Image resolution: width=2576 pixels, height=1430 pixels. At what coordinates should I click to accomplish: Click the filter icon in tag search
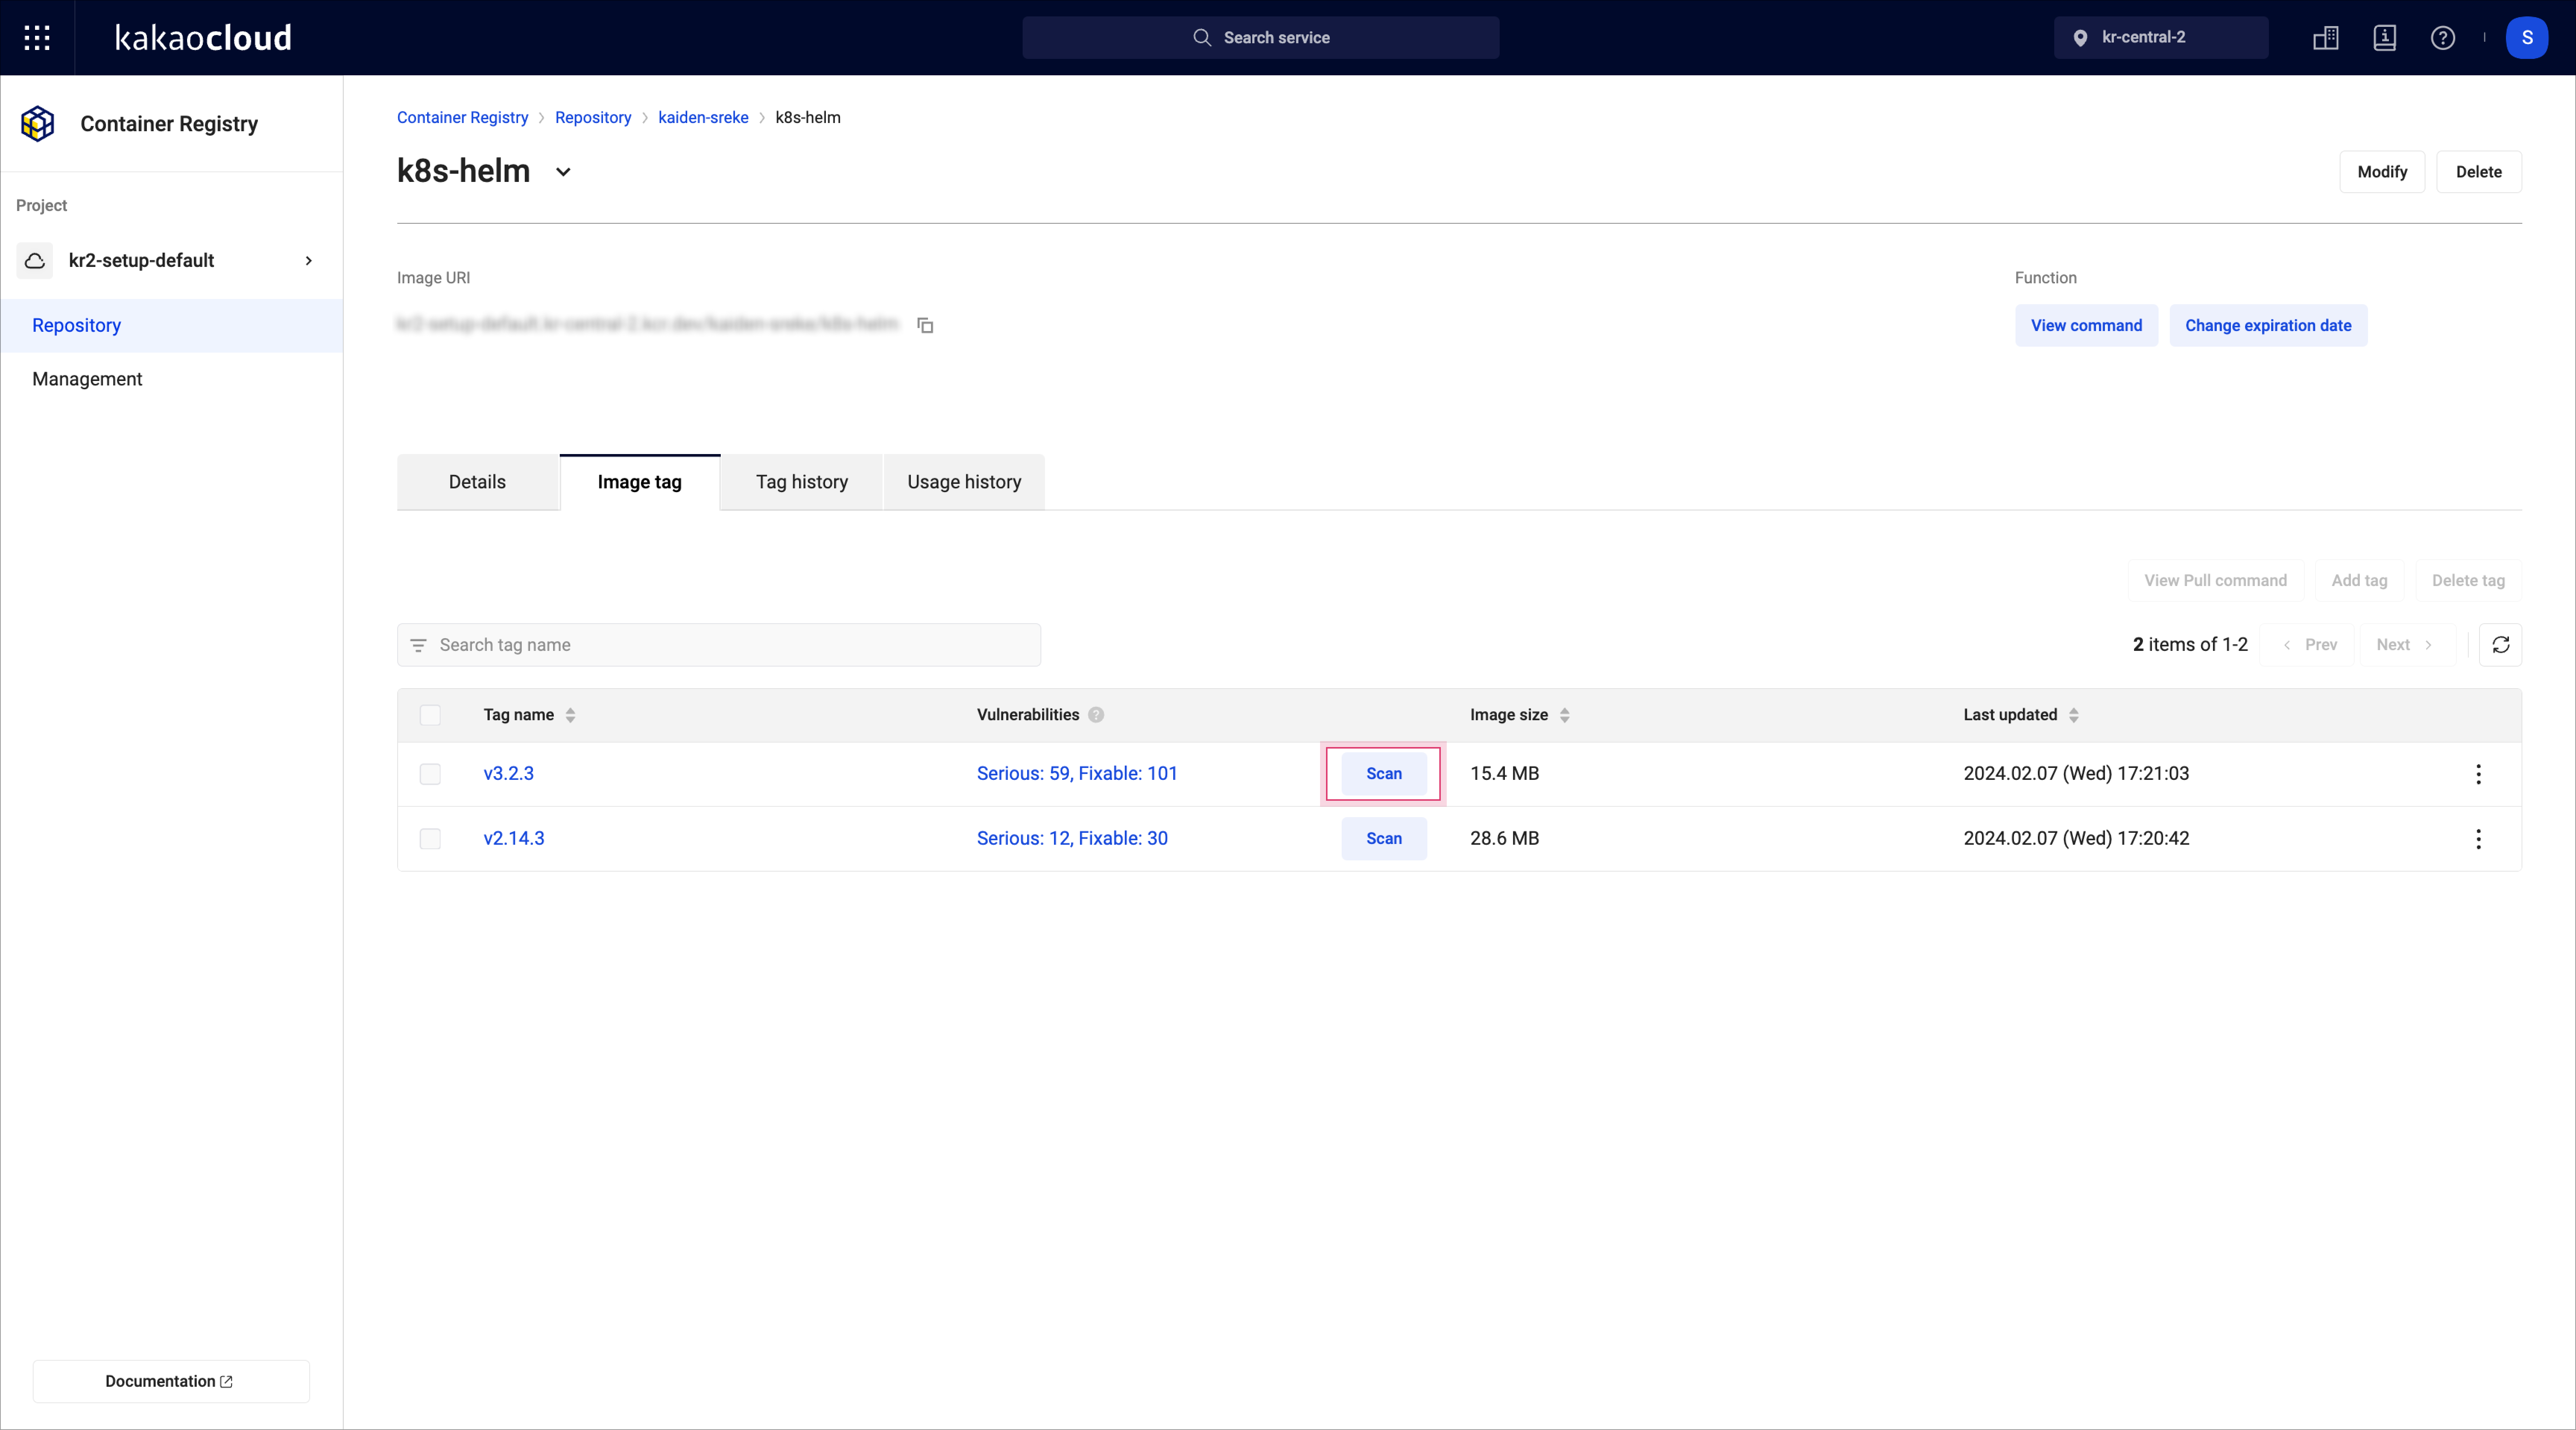click(418, 646)
